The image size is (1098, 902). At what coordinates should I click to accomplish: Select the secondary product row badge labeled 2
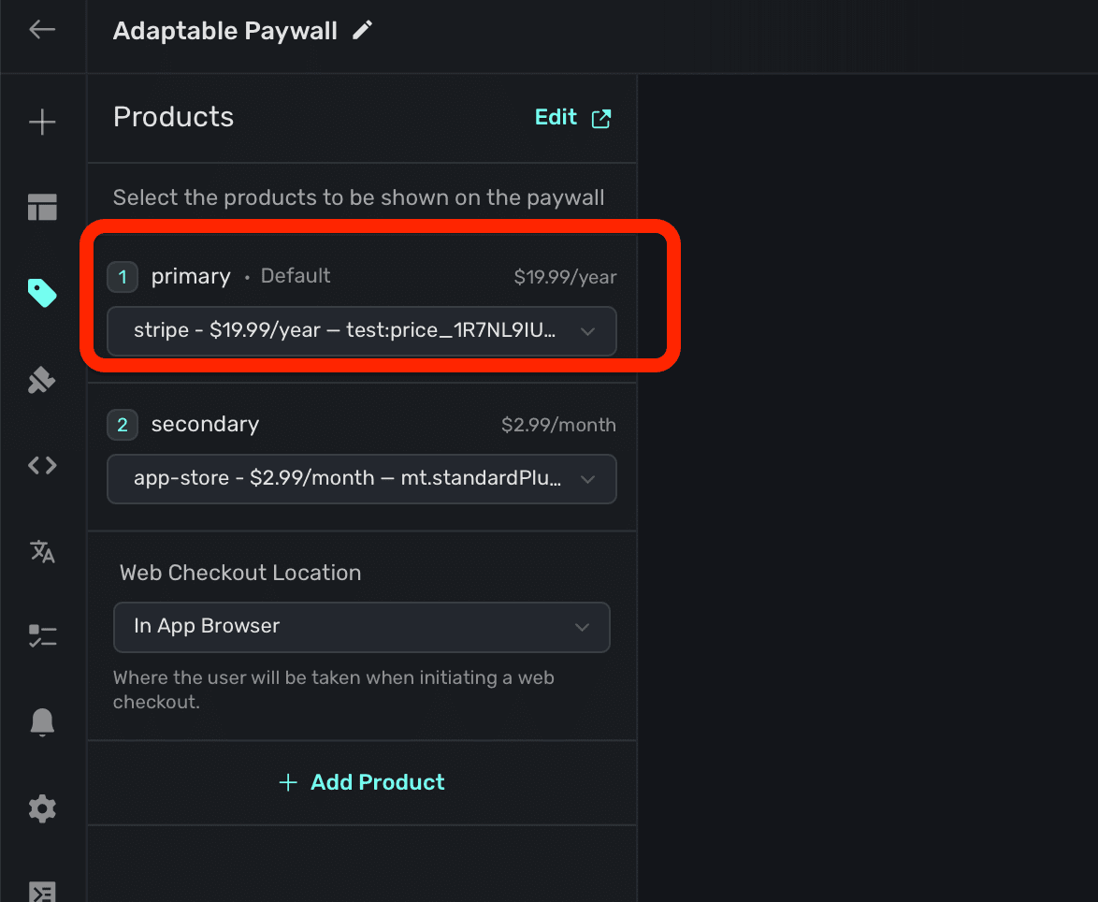(x=123, y=424)
